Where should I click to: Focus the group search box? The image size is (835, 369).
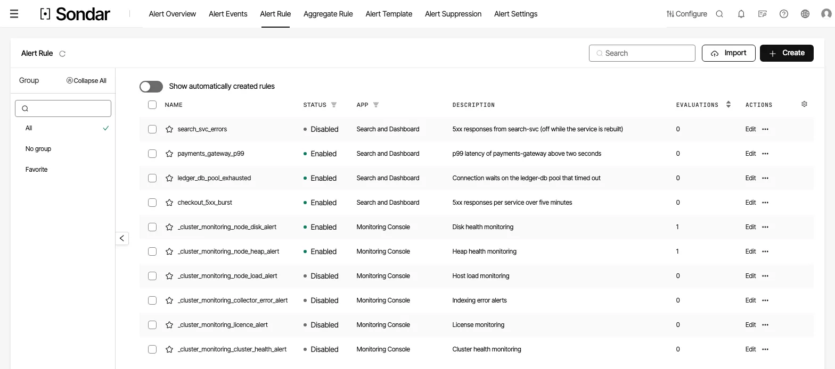pos(63,108)
